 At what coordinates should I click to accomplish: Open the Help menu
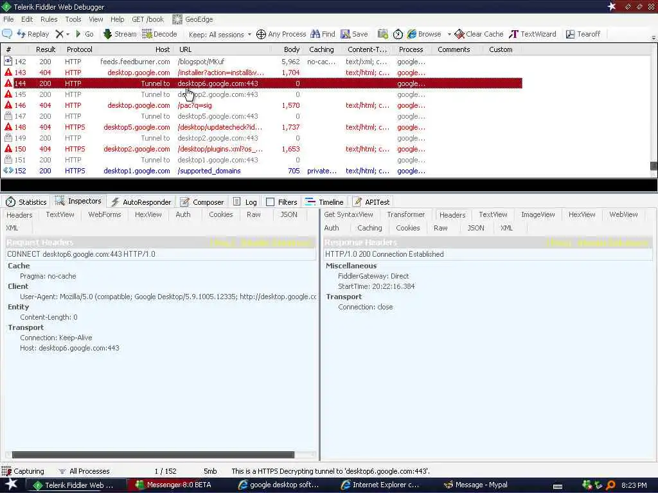tap(117, 19)
